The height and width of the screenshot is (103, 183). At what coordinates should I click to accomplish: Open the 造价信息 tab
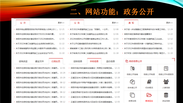pos(111,61)
